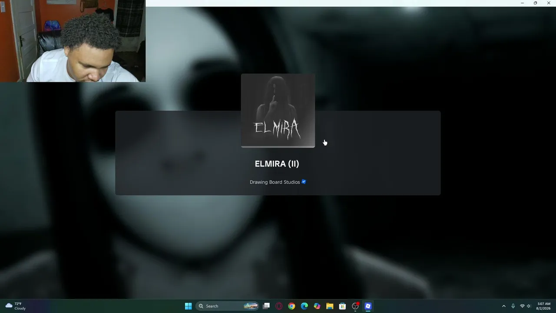The image size is (556, 313).
Task: Minimize the Roblox window
Action: point(522,3)
